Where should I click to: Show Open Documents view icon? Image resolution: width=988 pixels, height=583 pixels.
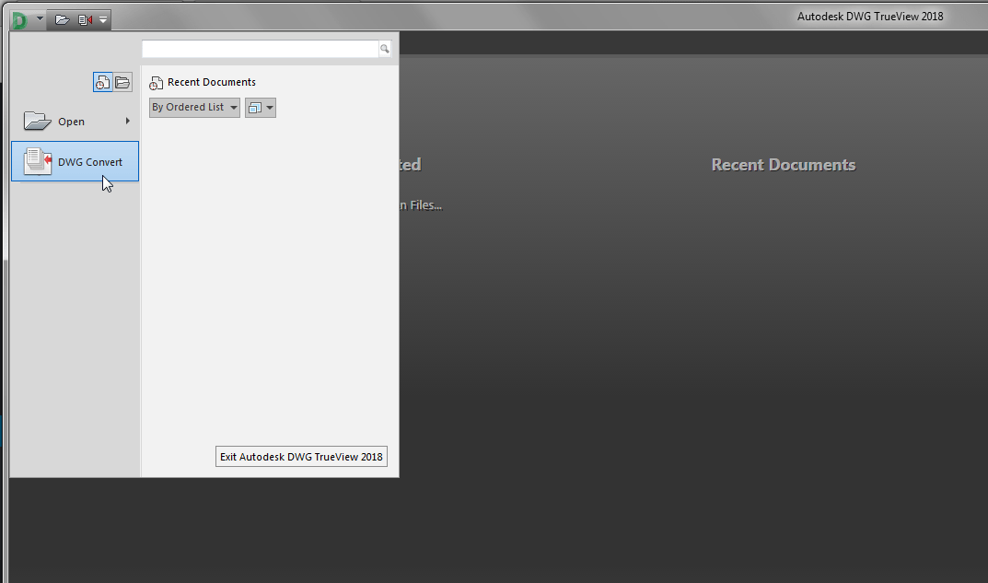pyautogui.click(x=122, y=83)
